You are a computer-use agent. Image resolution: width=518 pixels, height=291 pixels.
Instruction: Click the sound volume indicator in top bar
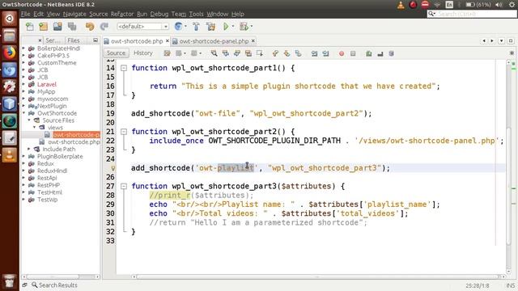499,5
